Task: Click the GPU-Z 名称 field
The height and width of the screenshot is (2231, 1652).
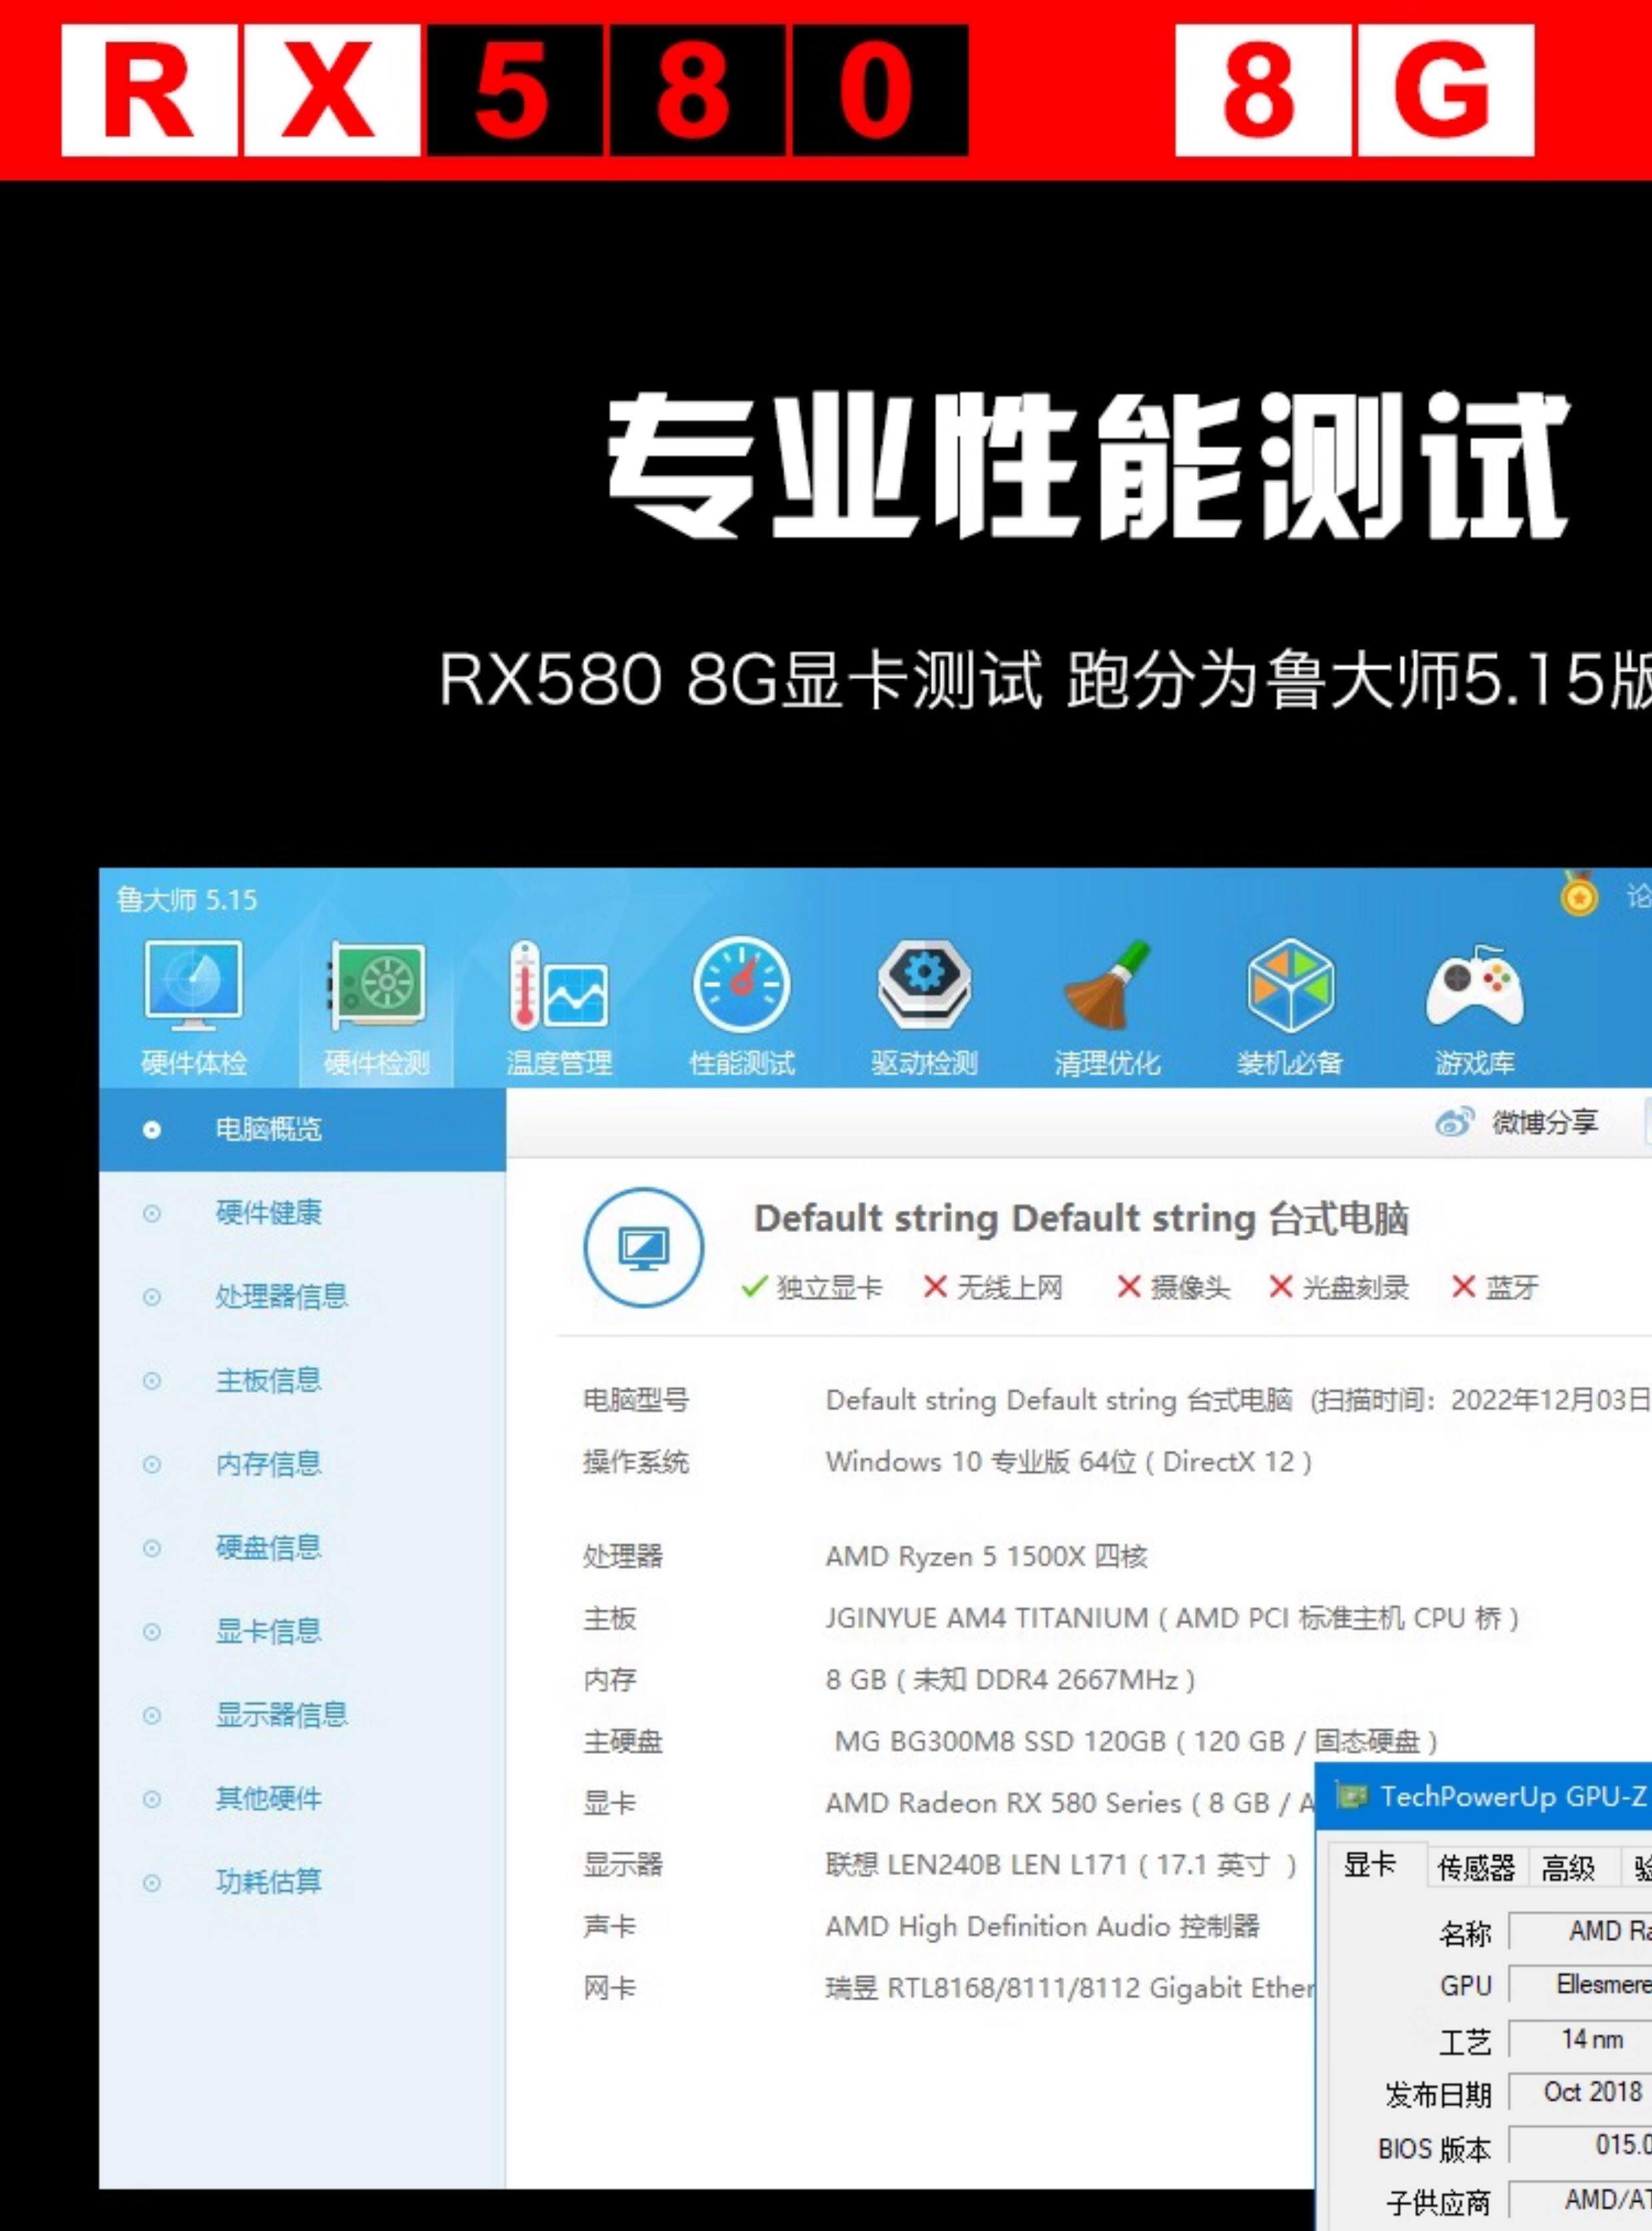Action: (x=1580, y=1931)
